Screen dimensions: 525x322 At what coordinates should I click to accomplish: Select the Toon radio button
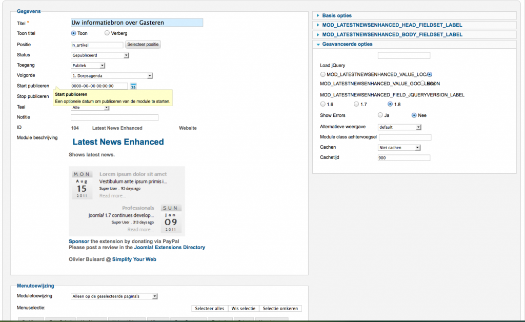click(x=73, y=33)
